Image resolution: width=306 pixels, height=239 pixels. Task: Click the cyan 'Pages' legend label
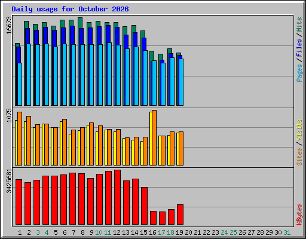(299, 73)
